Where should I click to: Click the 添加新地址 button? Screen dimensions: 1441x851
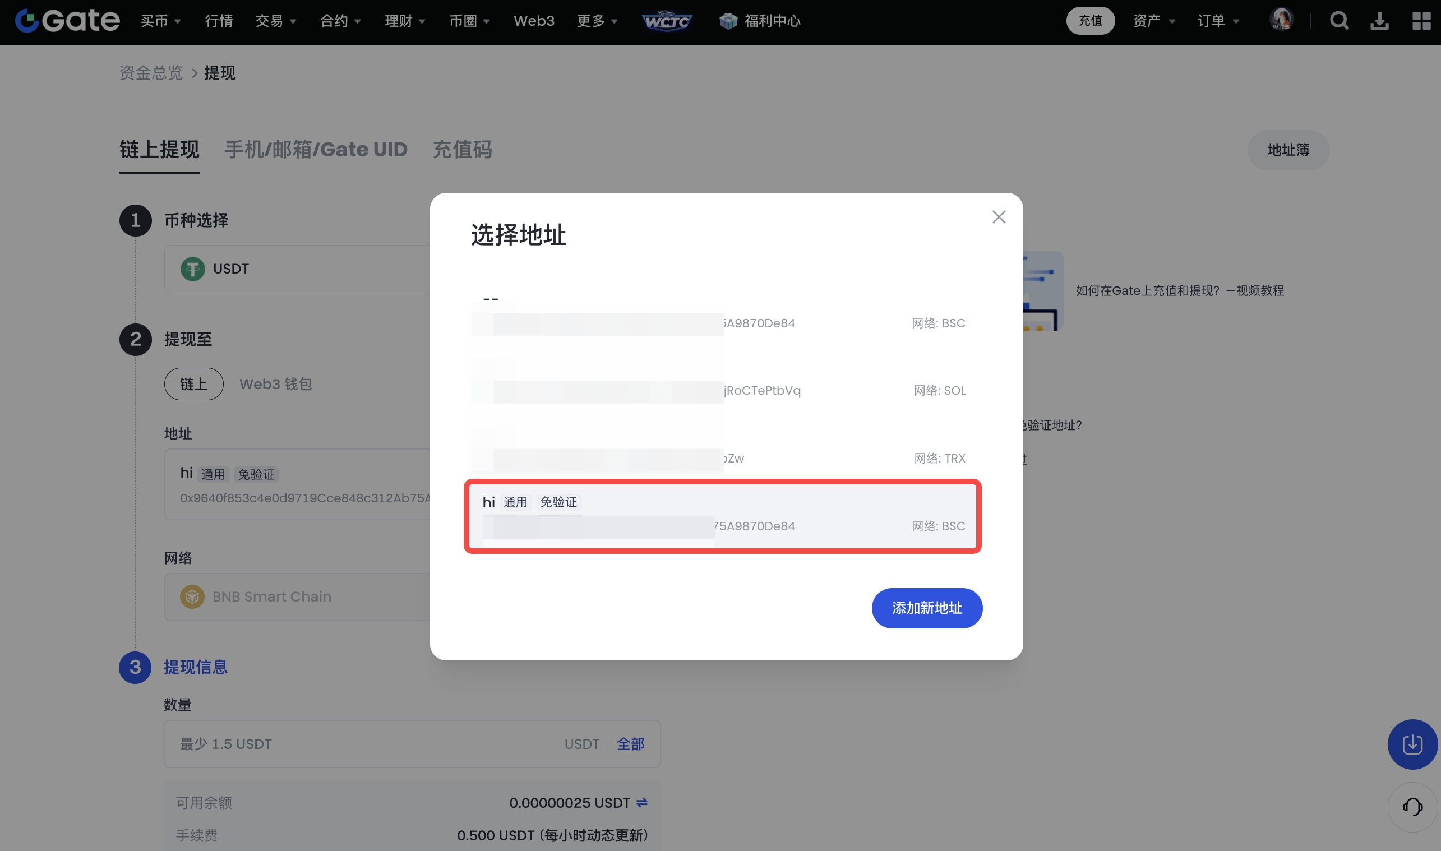(927, 608)
